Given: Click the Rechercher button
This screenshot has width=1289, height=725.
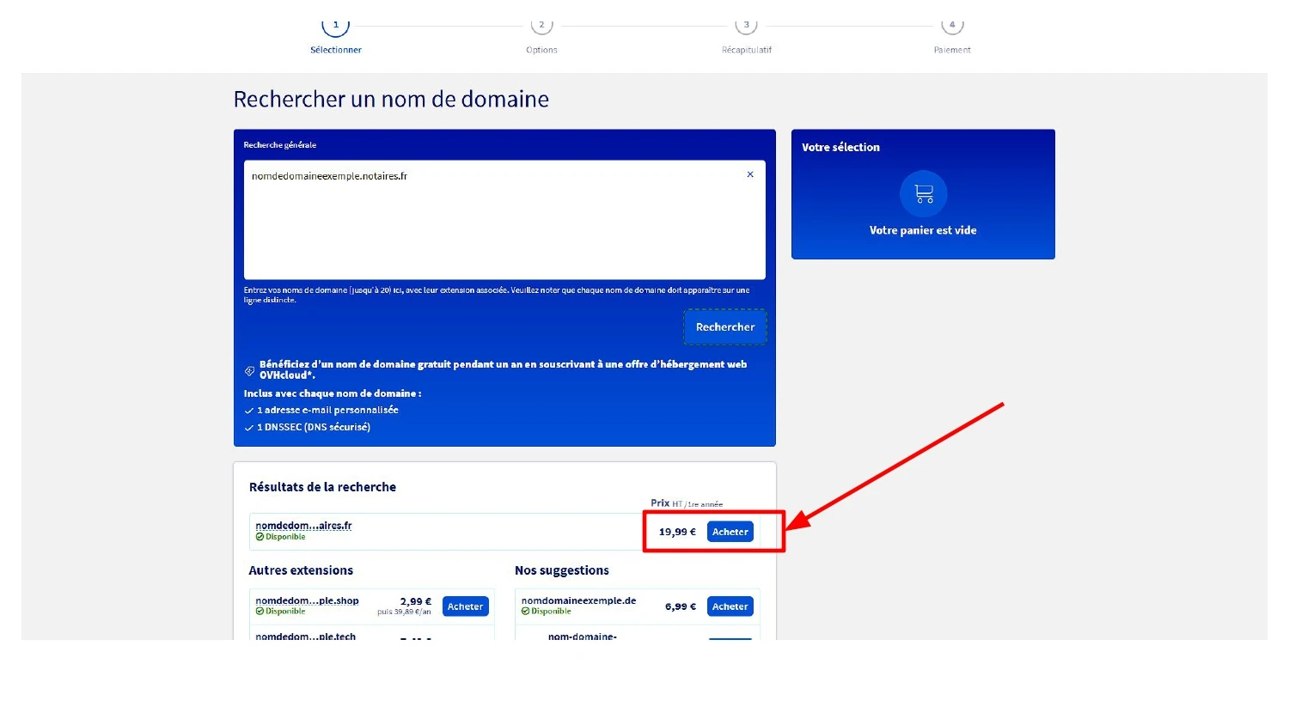Looking at the screenshot, I should (x=724, y=326).
